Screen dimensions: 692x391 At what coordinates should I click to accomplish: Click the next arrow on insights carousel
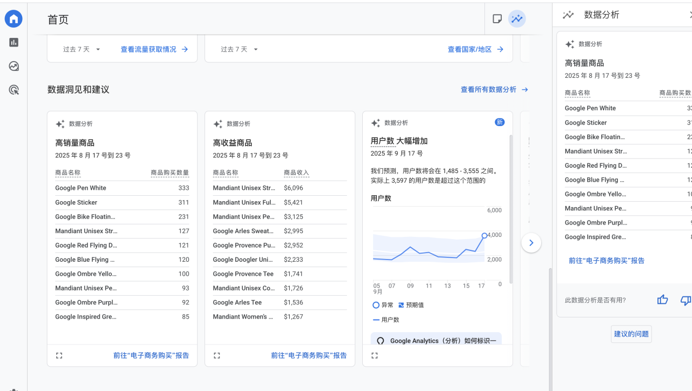[x=531, y=243]
